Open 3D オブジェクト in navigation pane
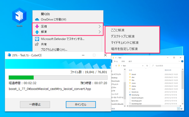Viewport: 189px width, 117px height. pyautogui.click(x=116, y=74)
